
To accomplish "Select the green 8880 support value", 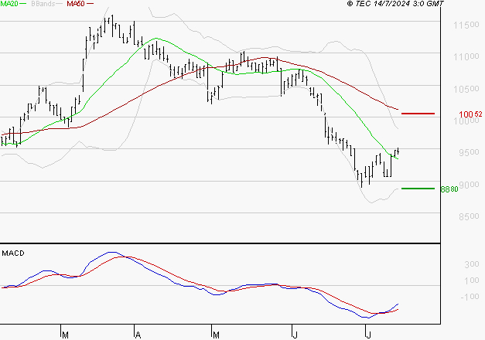I will [449, 189].
